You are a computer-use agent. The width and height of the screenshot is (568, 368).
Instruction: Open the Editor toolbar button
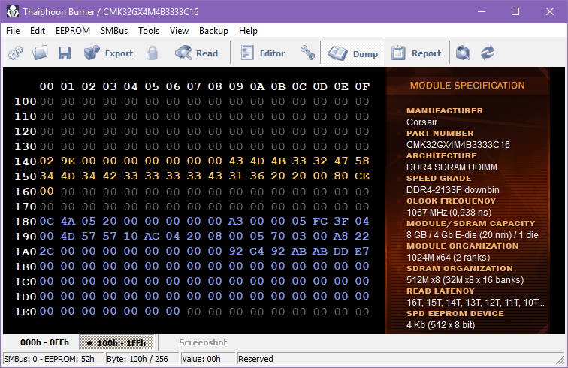click(x=263, y=53)
